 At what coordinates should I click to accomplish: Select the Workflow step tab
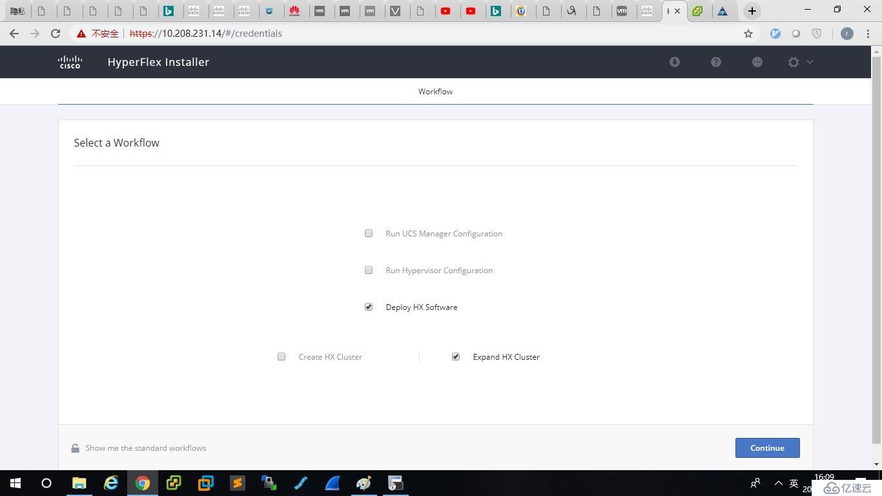[x=436, y=92]
